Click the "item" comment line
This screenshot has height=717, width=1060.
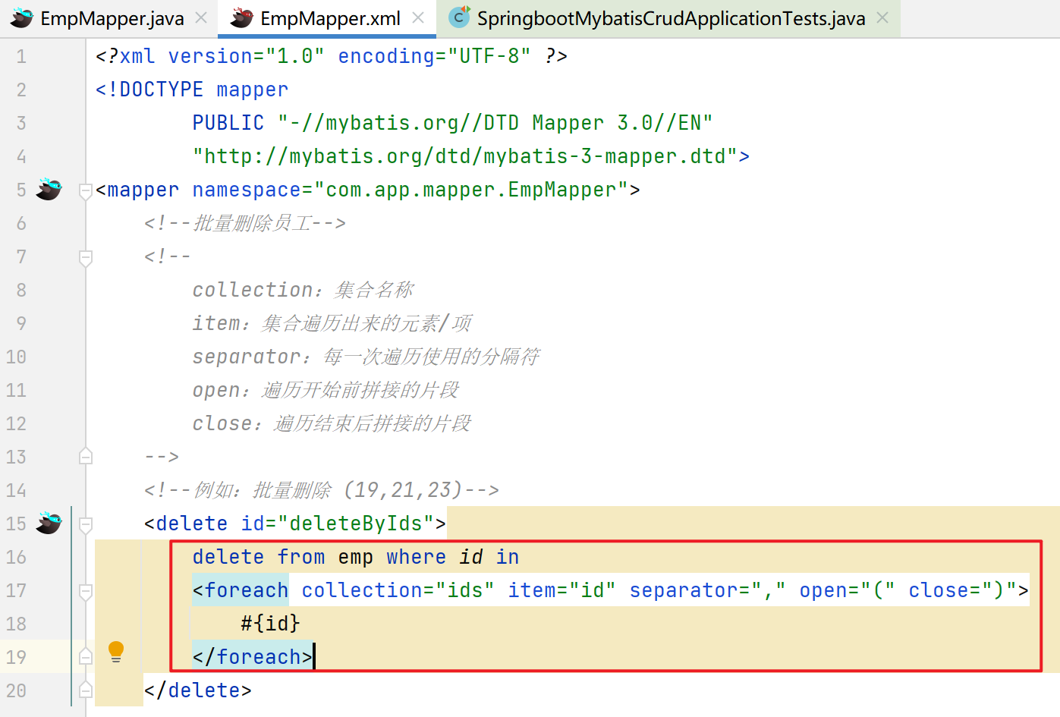point(332,323)
